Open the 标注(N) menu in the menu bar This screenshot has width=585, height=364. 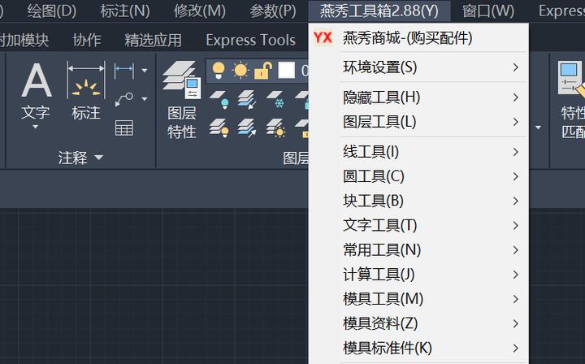(125, 11)
